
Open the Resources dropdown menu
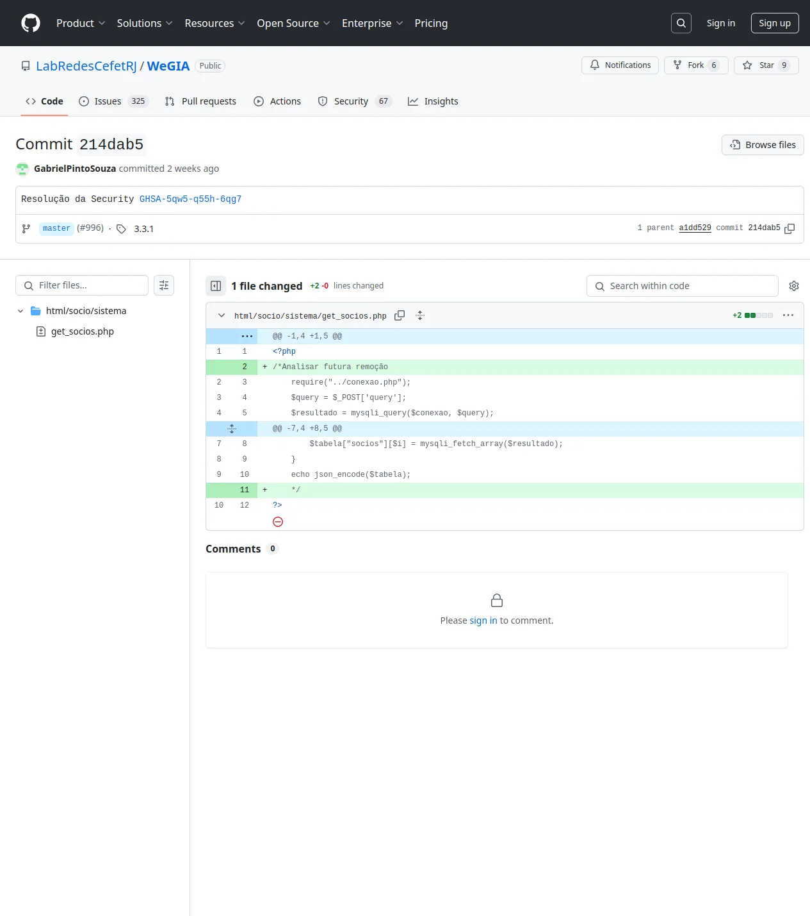[x=215, y=23]
